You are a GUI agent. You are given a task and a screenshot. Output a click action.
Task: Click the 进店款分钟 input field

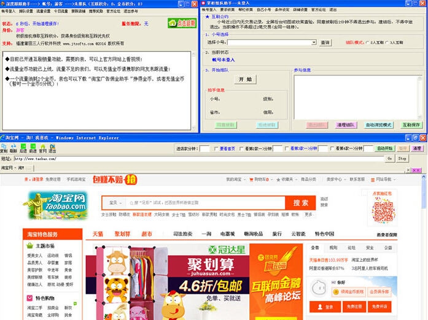(x=204, y=148)
